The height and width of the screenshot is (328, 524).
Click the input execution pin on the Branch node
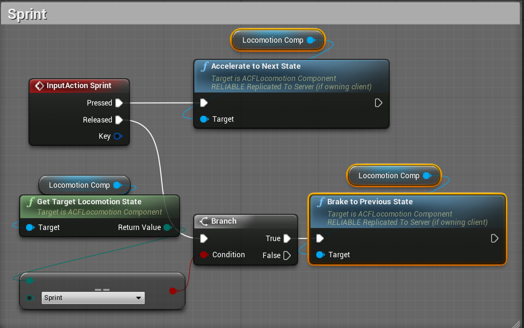point(204,239)
